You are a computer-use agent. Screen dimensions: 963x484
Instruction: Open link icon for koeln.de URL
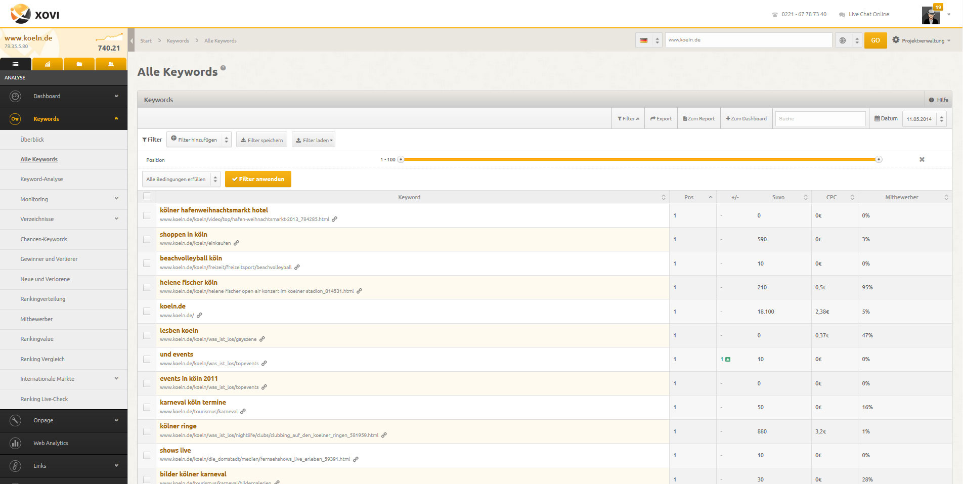tap(199, 315)
